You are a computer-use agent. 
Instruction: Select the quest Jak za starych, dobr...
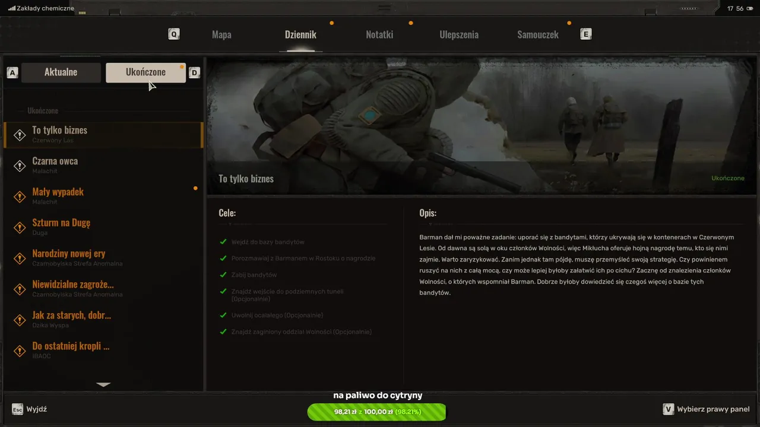tap(103, 320)
